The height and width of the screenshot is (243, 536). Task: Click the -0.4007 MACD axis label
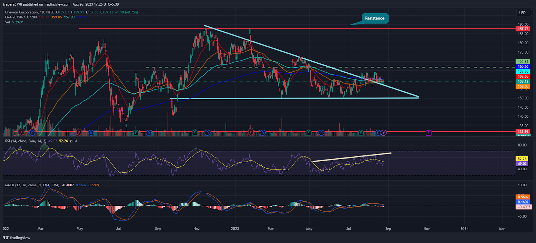(524, 207)
